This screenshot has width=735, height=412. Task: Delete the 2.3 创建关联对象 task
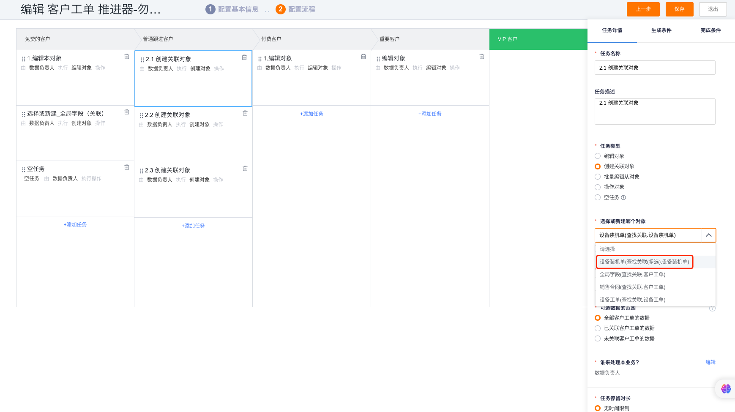[245, 169]
